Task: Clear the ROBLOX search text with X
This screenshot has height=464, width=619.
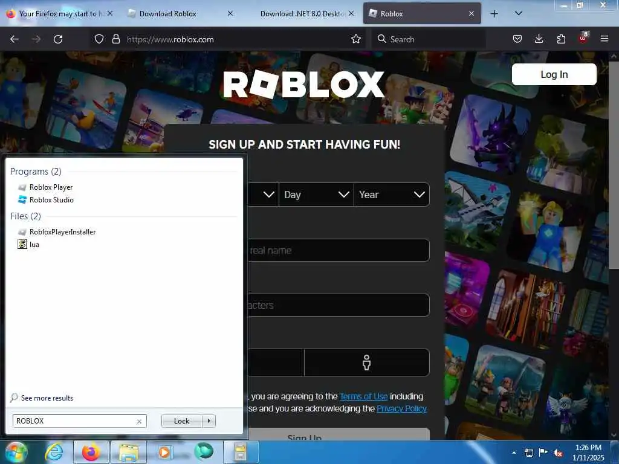Action: click(139, 421)
